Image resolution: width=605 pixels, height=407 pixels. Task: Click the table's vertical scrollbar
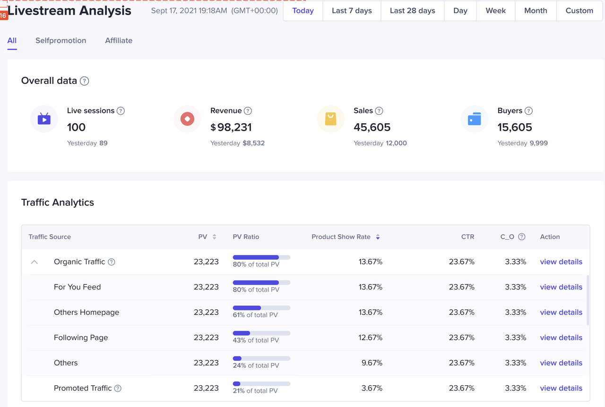pos(588,300)
